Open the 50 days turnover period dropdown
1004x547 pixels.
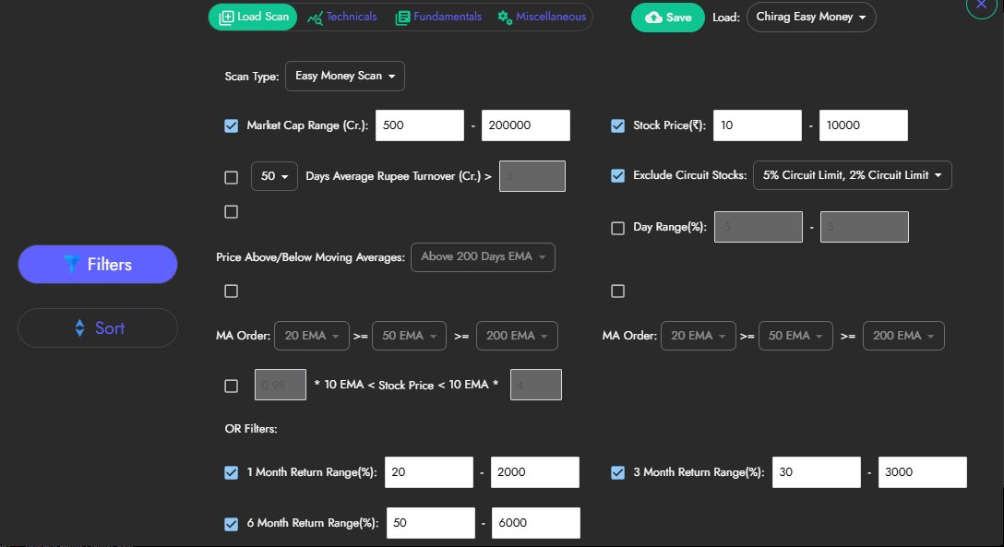click(x=274, y=176)
